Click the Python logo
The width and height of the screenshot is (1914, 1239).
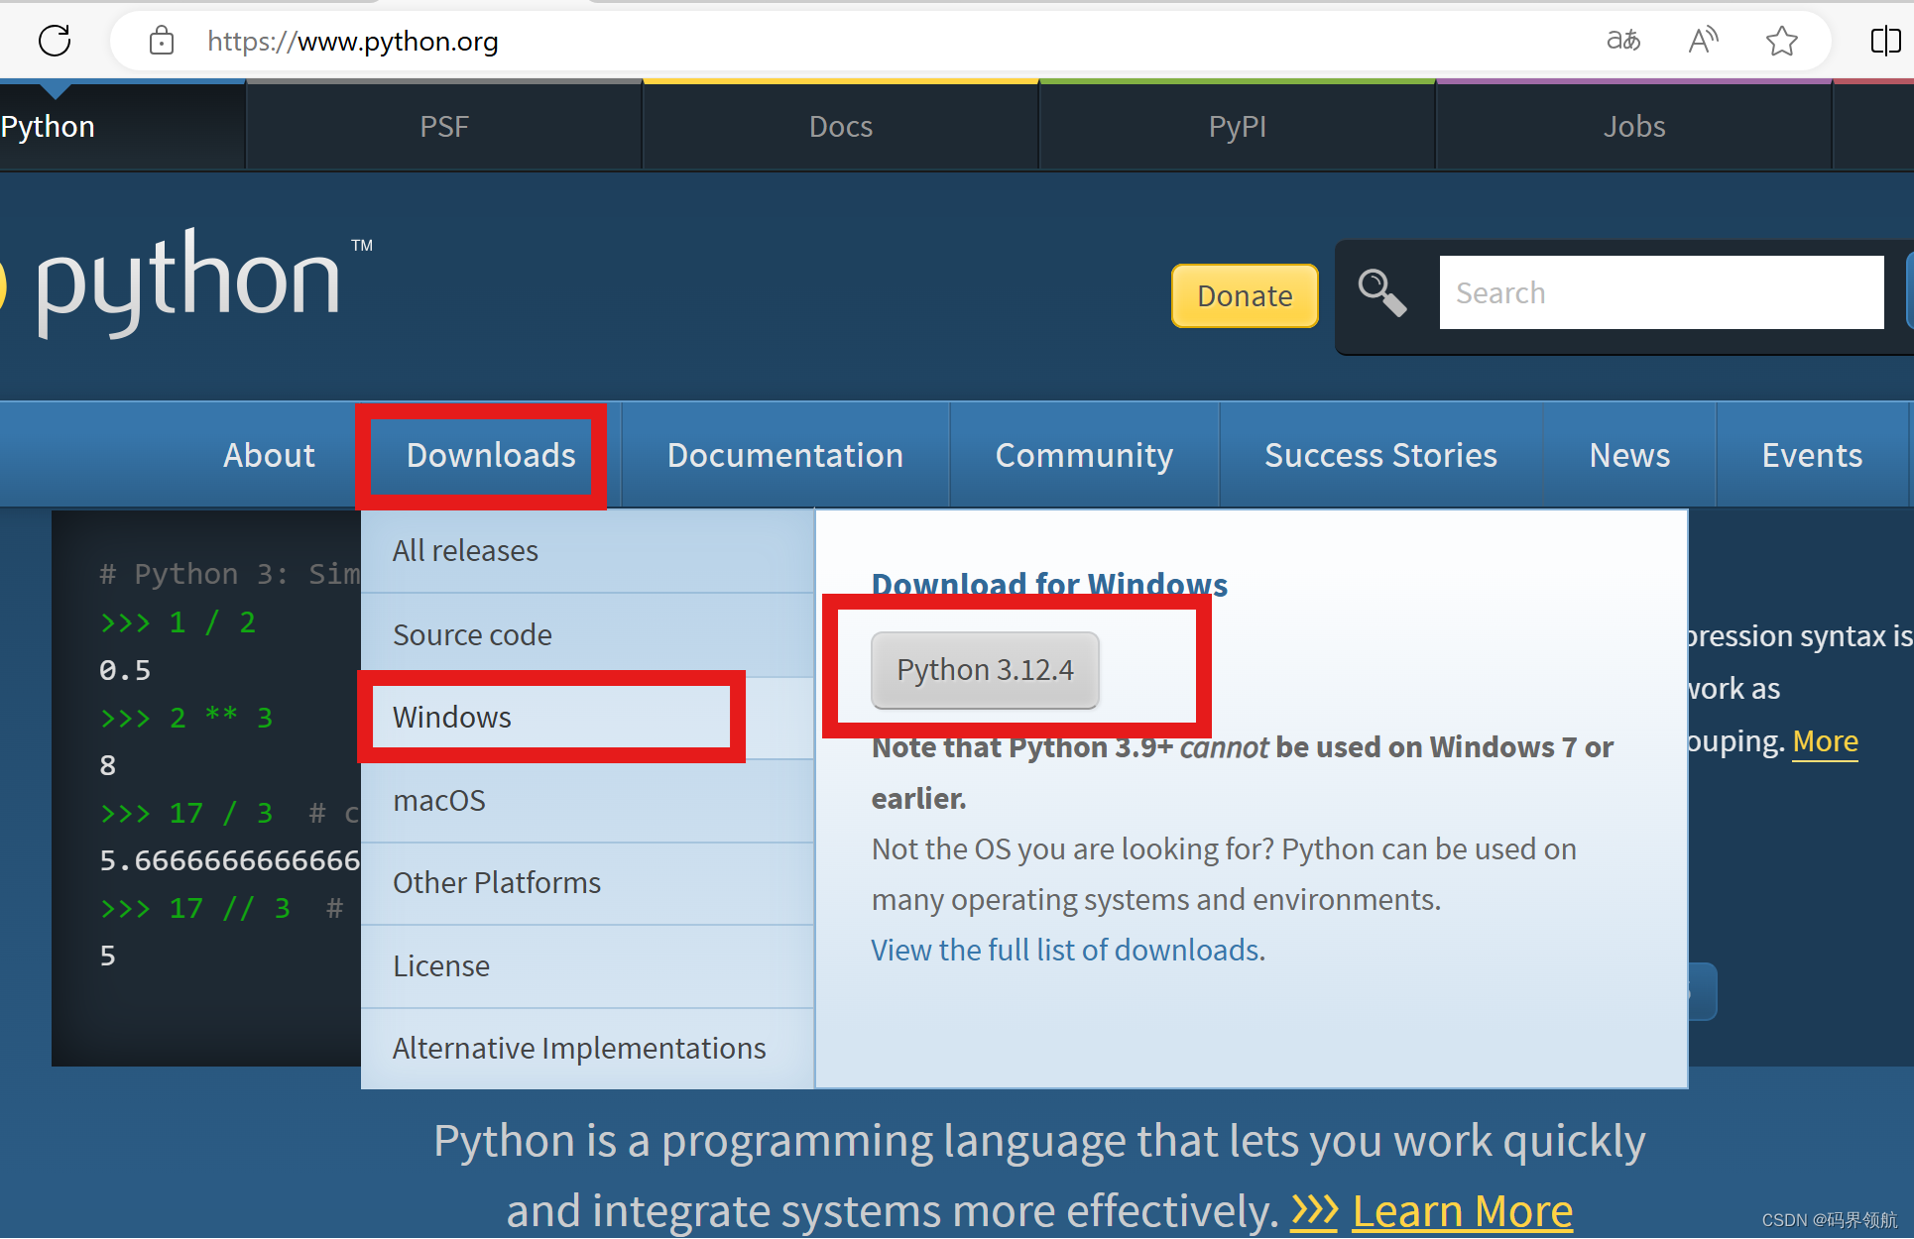click(188, 281)
